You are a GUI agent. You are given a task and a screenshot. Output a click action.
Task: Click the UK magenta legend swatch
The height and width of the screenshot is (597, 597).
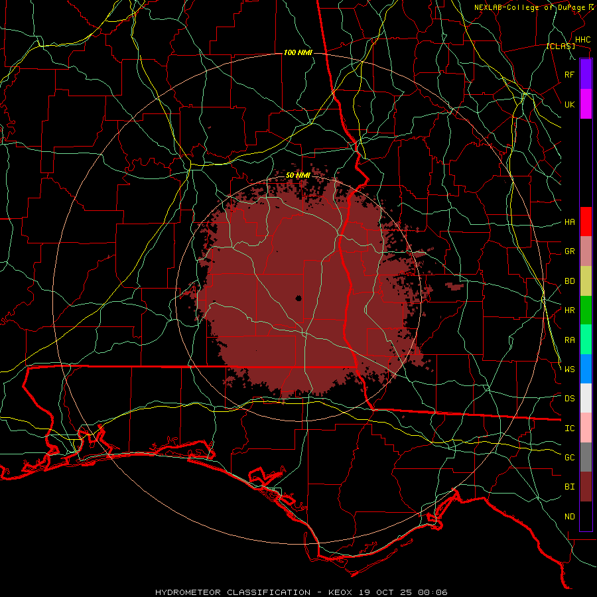tap(586, 104)
